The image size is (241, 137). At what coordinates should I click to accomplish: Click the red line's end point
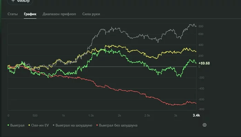(196, 103)
